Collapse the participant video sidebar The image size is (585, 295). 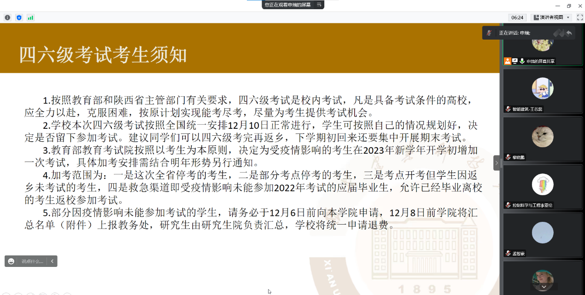point(497,163)
